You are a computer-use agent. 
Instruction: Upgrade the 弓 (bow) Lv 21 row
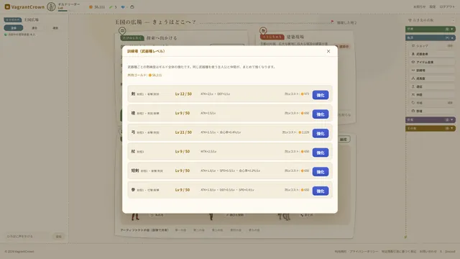click(321, 134)
